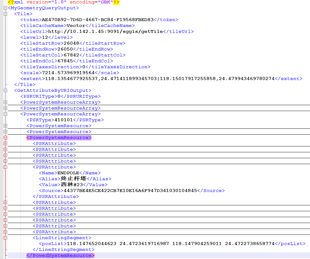Click the tileEndRow value 26050
Viewport: 310px width, 259px height.
pyautogui.click(x=65, y=49)
